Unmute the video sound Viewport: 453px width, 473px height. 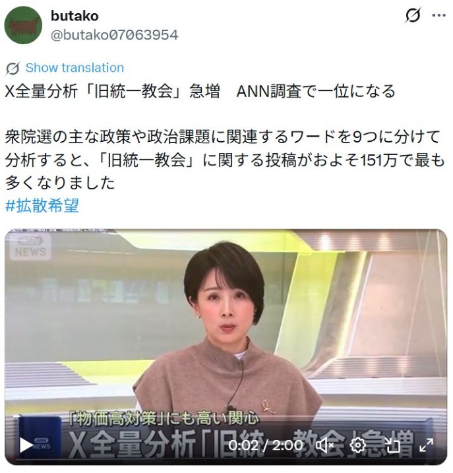click(324, 445)
